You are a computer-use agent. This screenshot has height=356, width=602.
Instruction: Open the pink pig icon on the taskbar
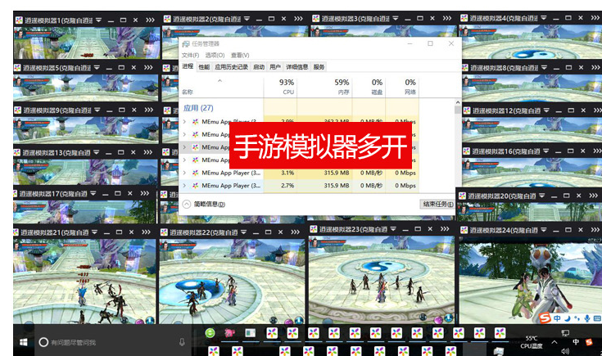pyautogui.click(x=229, y=333)
